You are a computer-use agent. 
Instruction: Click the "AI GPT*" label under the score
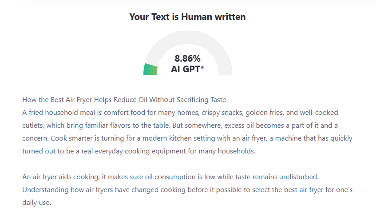[187, 69]
